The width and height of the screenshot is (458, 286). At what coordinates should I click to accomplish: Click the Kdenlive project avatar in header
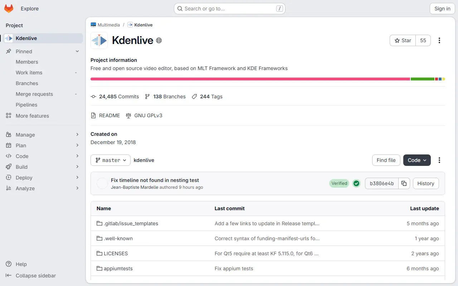pos(99,40)
